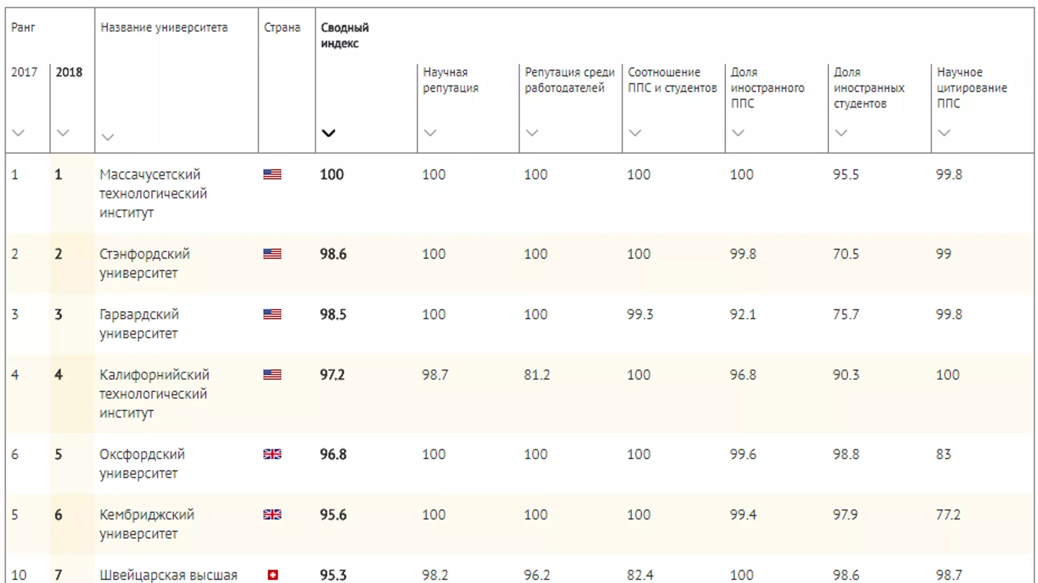
Task: Click the Научная репутация header text
Action: [450, 80]
